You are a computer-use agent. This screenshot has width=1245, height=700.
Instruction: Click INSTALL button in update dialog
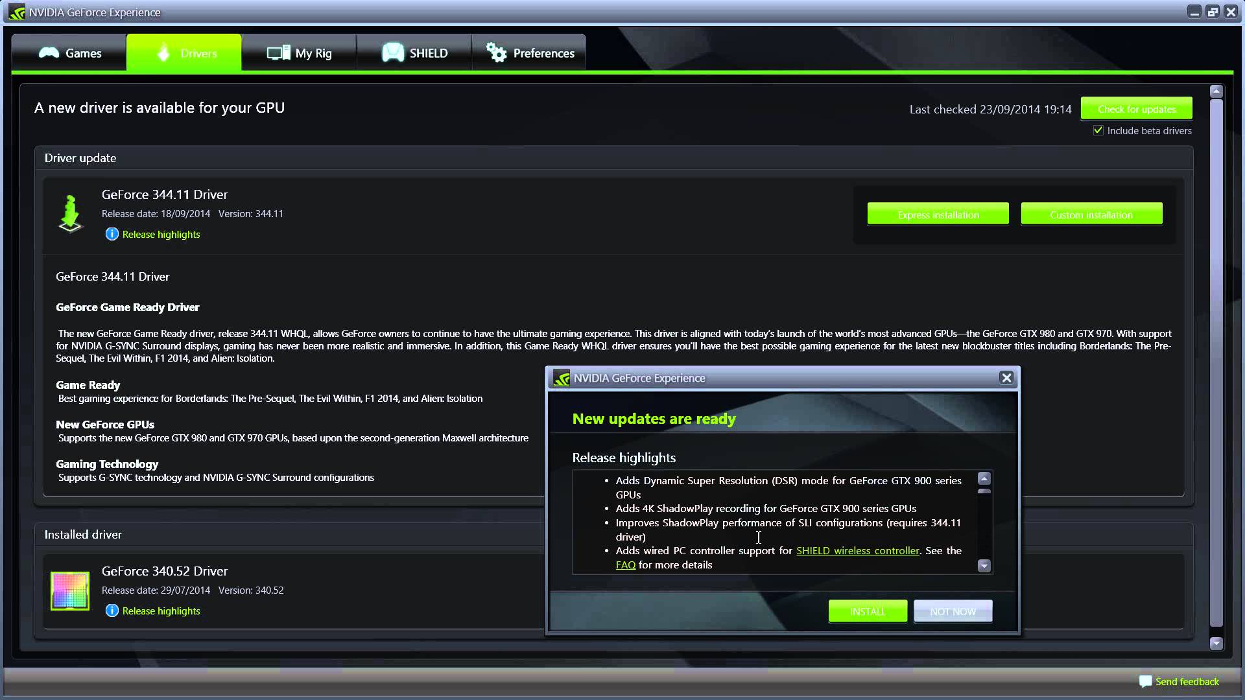pos(867,611)
